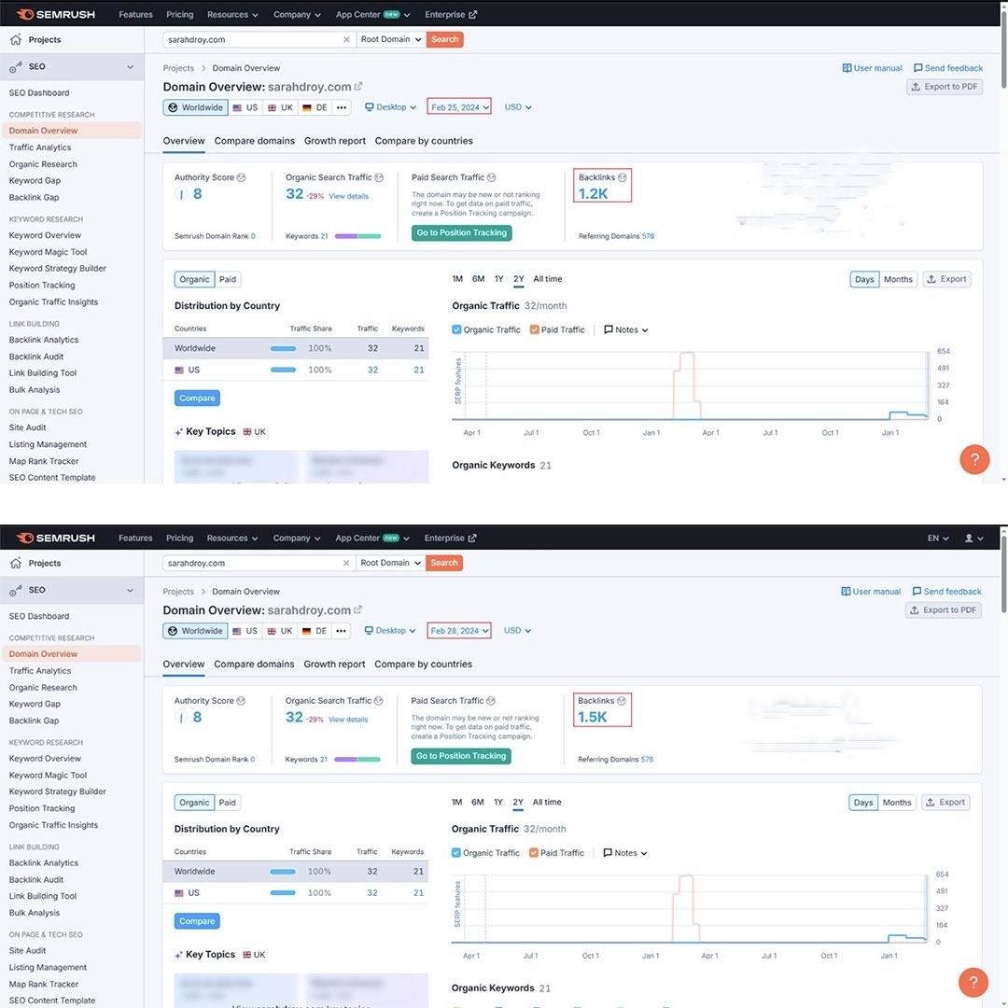
Task: Open the Feb 28, 2024 date dropdown
Action: [x=458, y=631]
